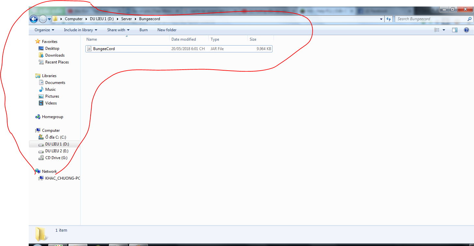Open Recent Places in Favorites

57,62
